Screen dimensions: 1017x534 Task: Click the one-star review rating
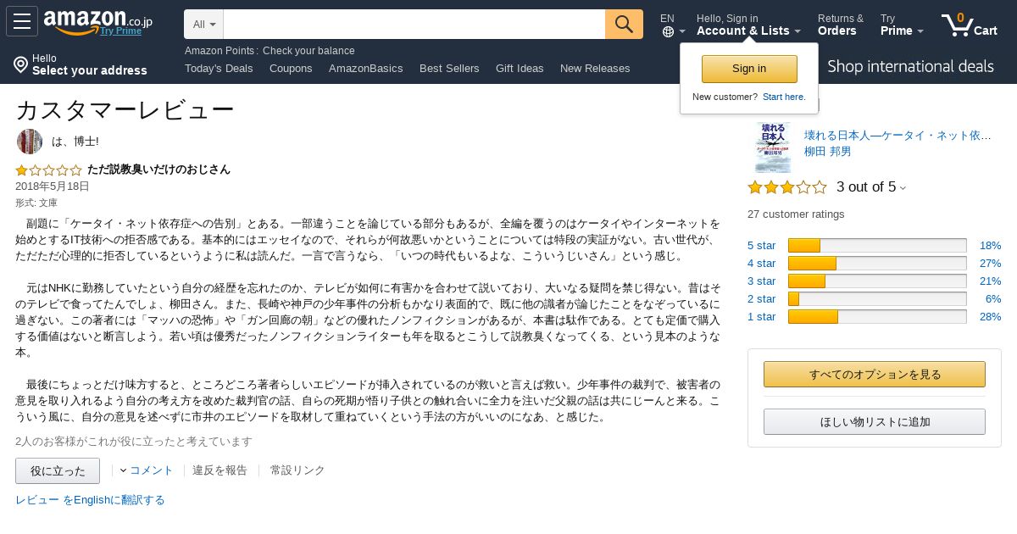(48, 170)
